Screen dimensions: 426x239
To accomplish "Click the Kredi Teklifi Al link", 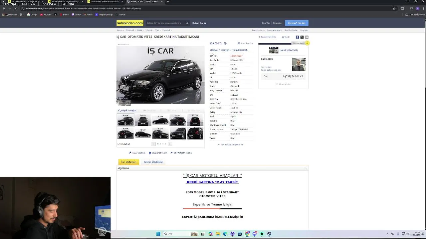I will [246, 43].
